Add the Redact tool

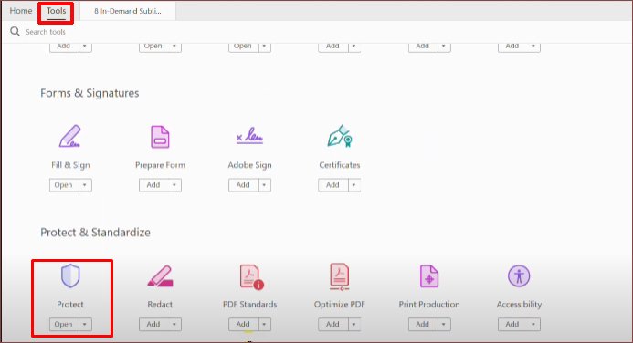click(153, 325)
